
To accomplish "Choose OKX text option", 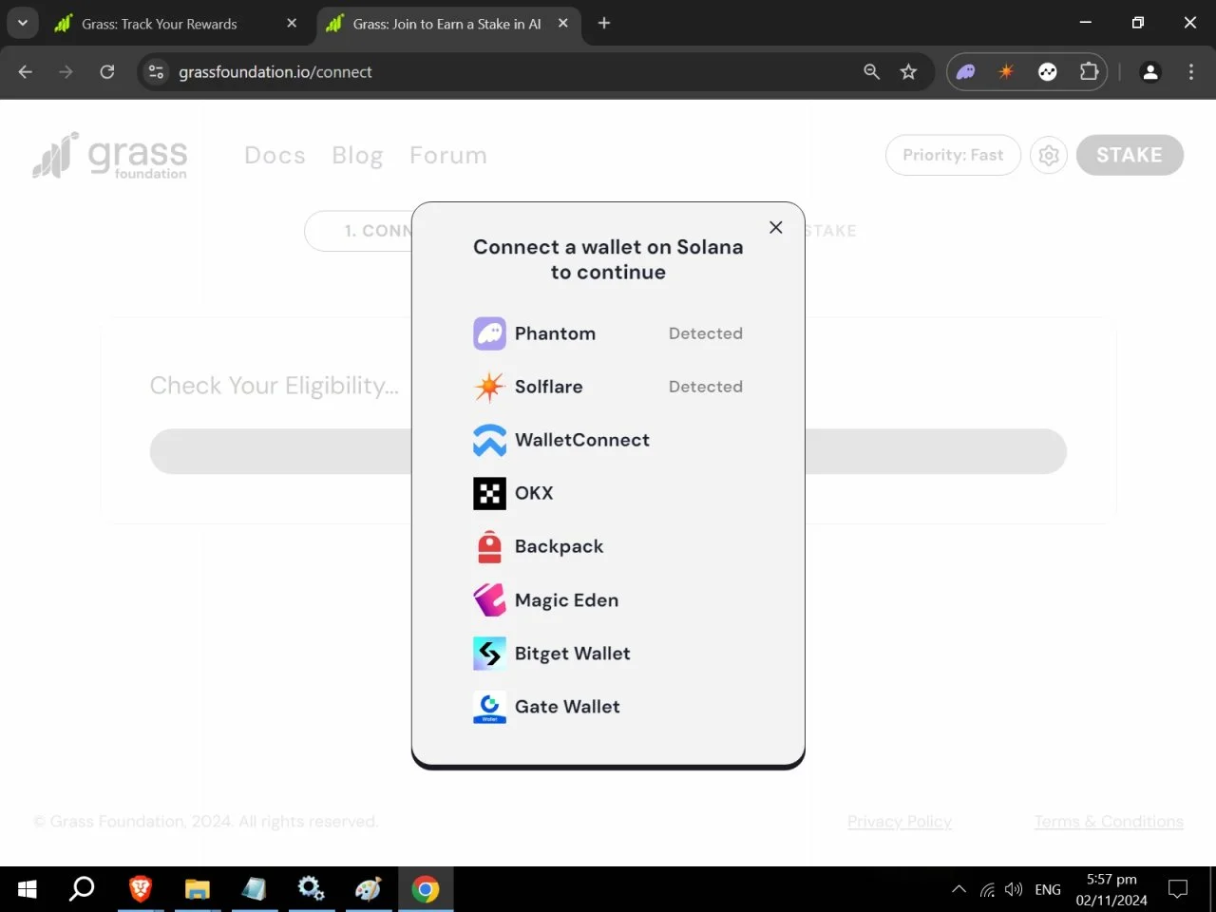I will (x=534, y=493).
